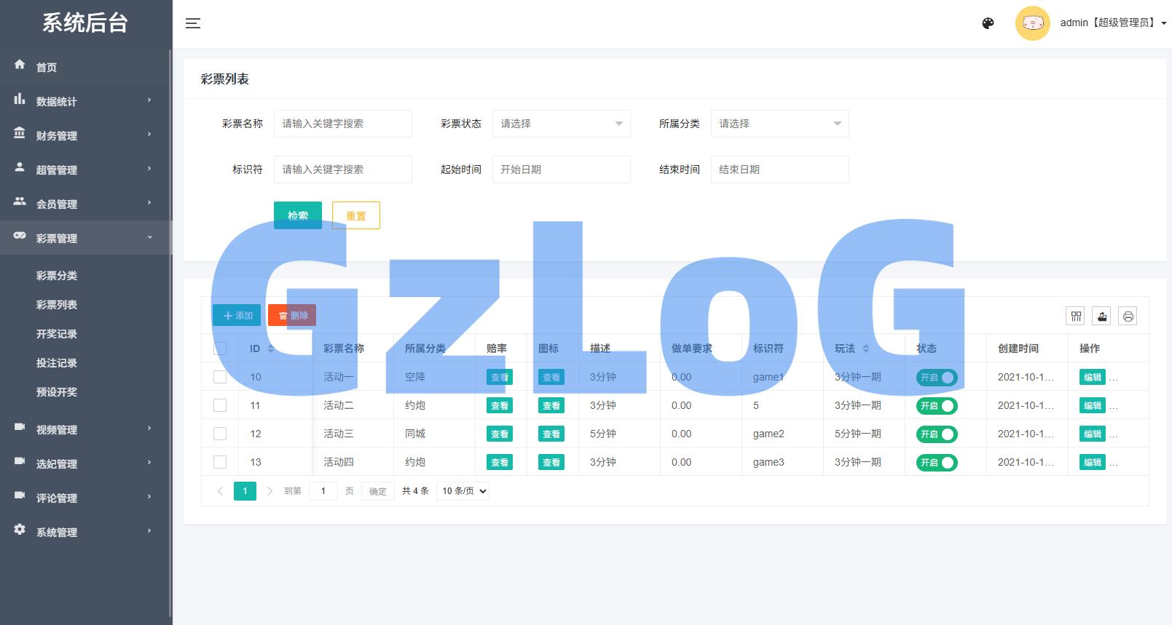Click the 检索 search button

coord(297,215)
